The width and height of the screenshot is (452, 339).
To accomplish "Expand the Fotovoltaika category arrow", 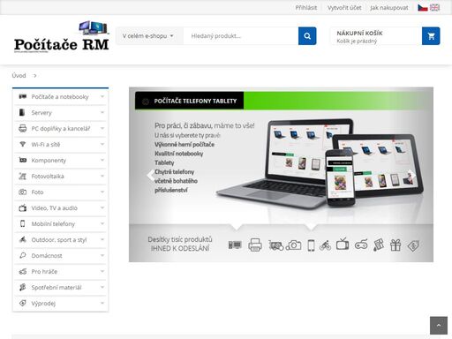I will [102, 176].
